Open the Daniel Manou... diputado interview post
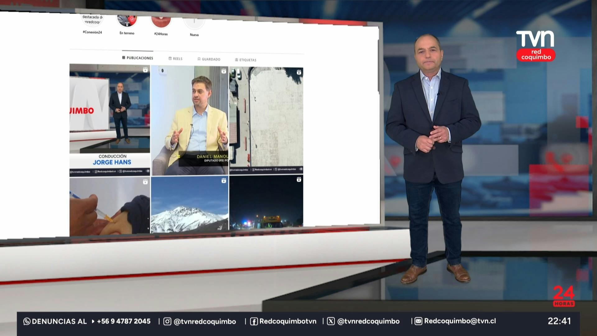Screen dimensions: 597x336 (190, 120)
